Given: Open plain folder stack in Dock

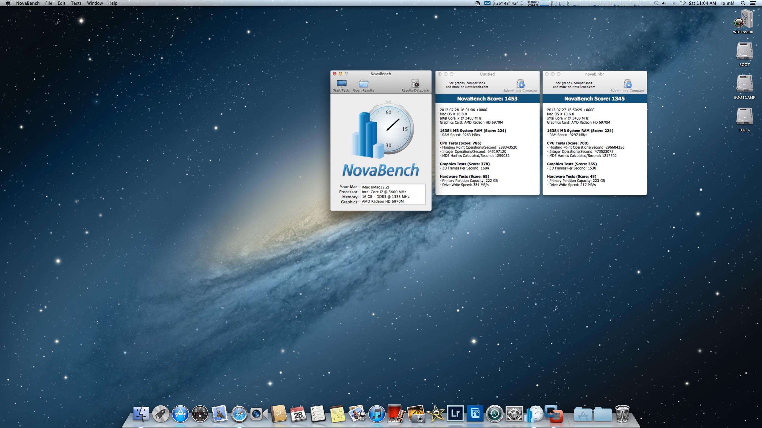Looking at the screenshot, I should pyautogui.click(x=603, y=414).
